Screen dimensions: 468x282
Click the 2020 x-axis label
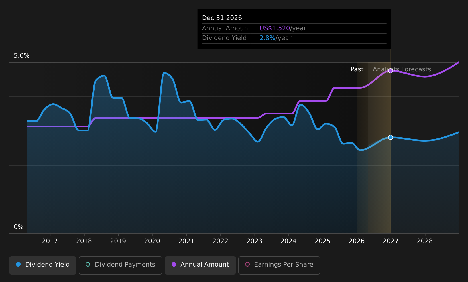click(x=152, y=241)
